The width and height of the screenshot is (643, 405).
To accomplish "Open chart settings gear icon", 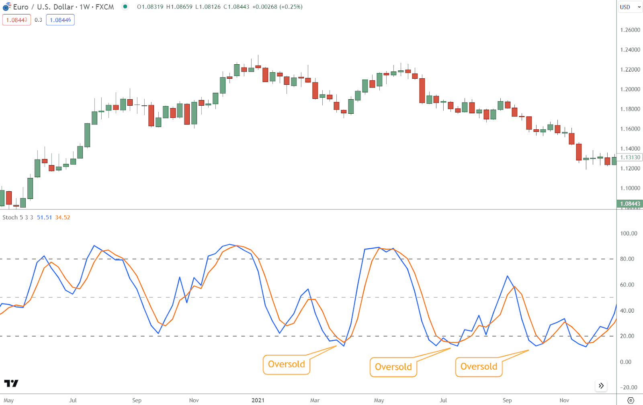I will (631, 400).
